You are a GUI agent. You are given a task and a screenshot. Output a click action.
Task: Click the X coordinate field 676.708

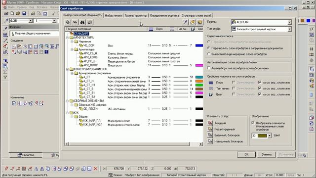click(116, 169)
